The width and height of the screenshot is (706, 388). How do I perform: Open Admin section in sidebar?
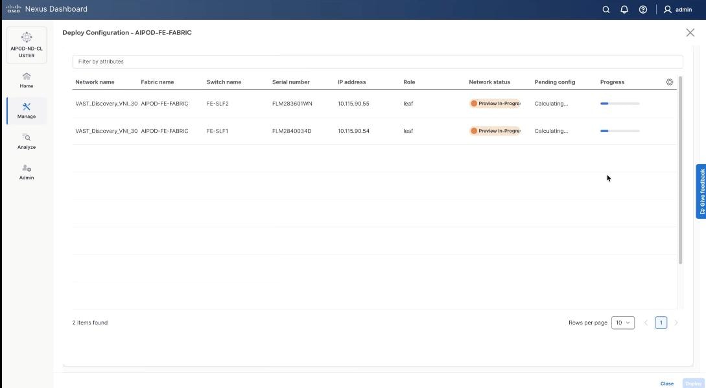27,172
